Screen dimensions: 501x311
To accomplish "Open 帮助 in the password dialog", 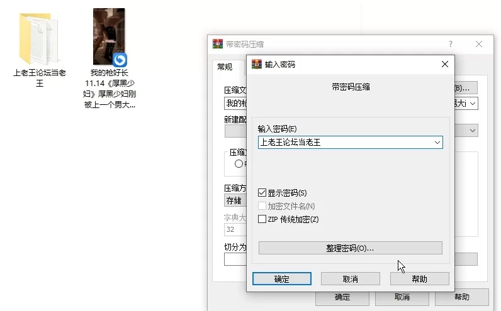I will point(419,279).
